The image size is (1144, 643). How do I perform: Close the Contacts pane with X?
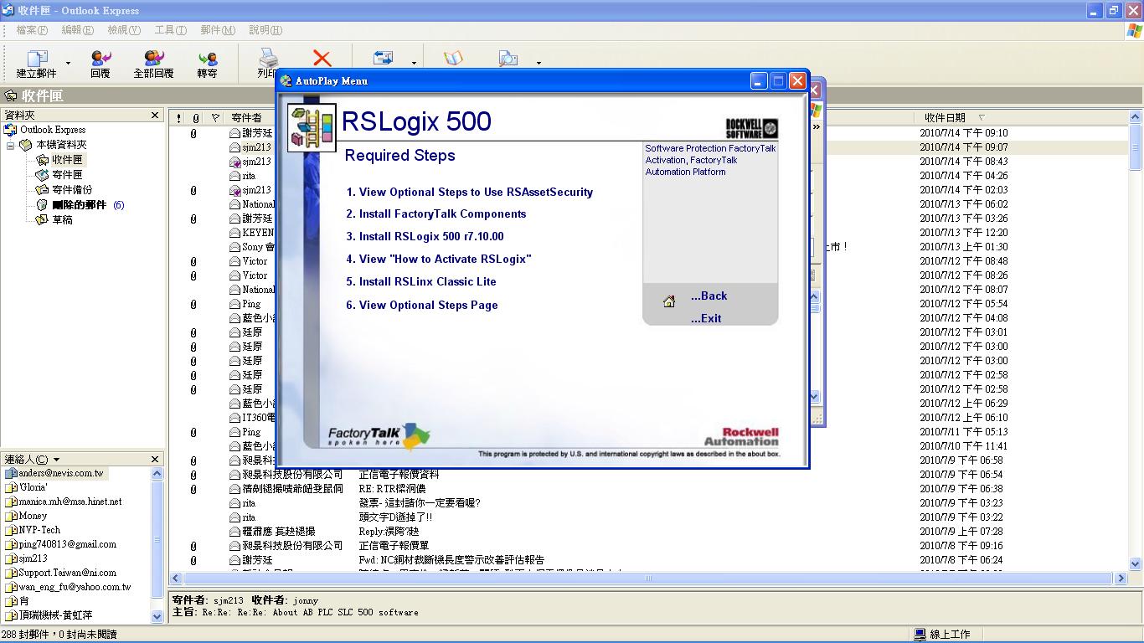pyautogui.click(x=155, y=460)
